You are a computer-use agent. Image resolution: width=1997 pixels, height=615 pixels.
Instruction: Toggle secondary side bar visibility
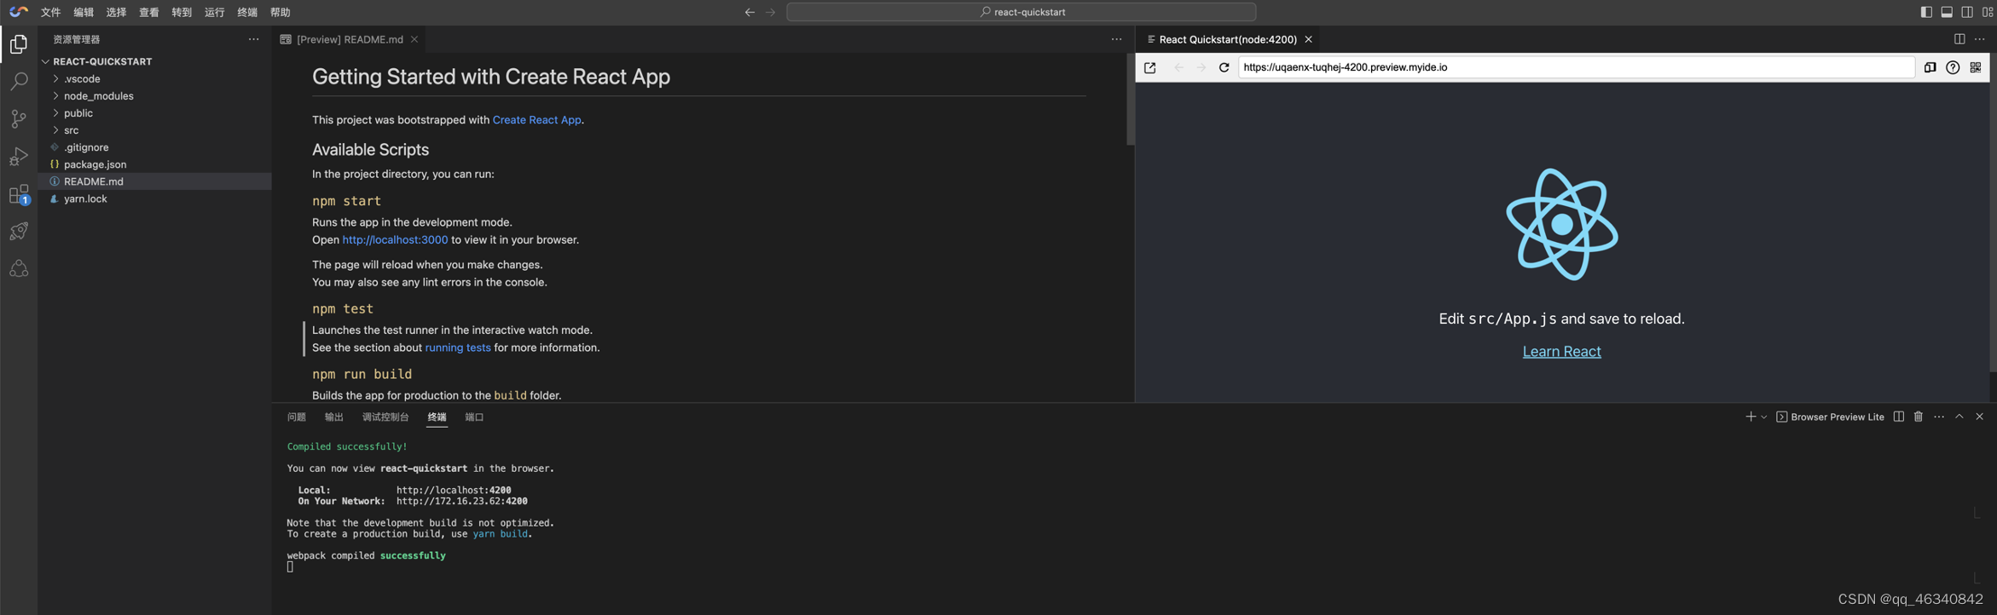[1967, 12]
